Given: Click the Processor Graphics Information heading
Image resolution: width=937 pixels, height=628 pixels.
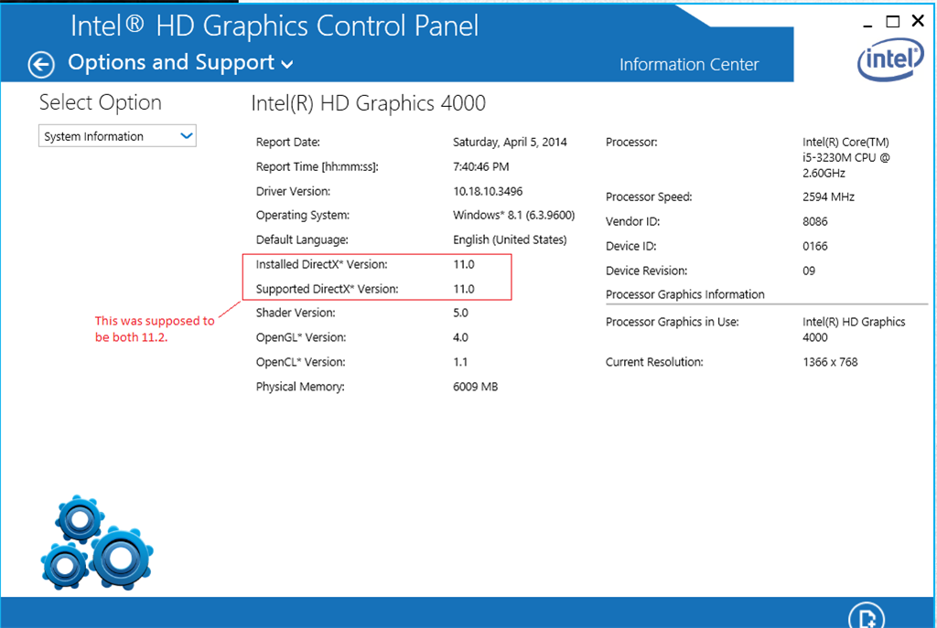Looking at the screenshot, I should tap(684, 294).
